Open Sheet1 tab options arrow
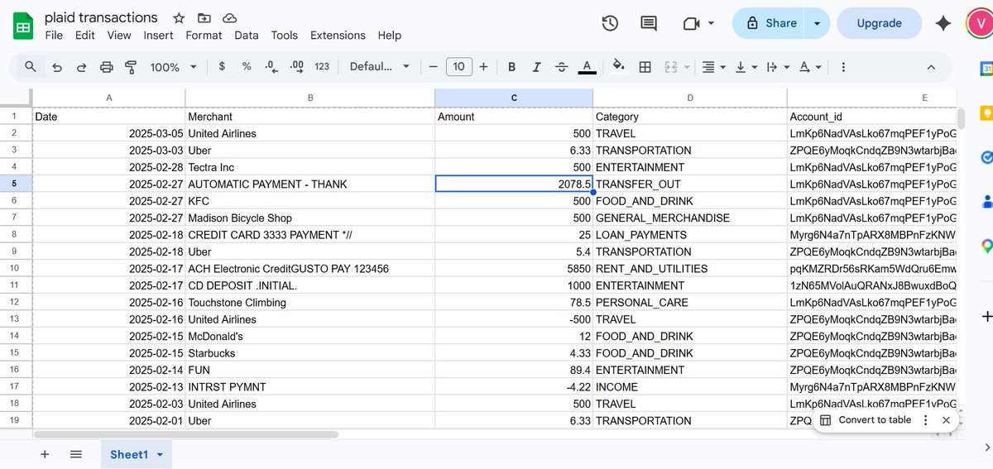993x469 pixels. 160,455
